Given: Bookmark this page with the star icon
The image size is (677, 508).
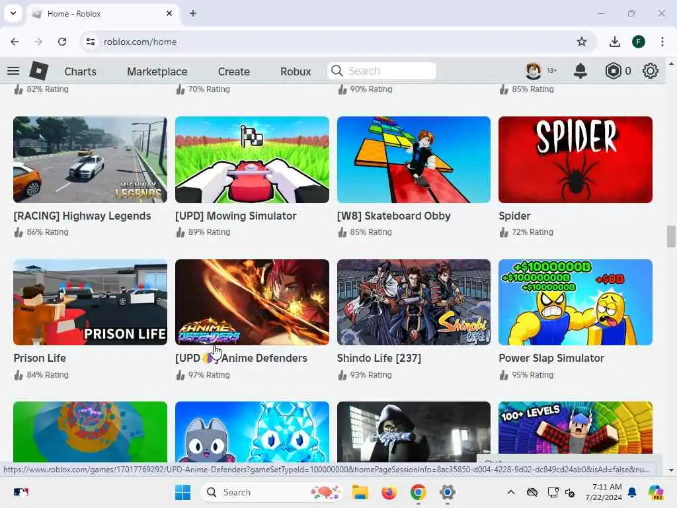Looking at the screenshot, I should coord(582,42).
